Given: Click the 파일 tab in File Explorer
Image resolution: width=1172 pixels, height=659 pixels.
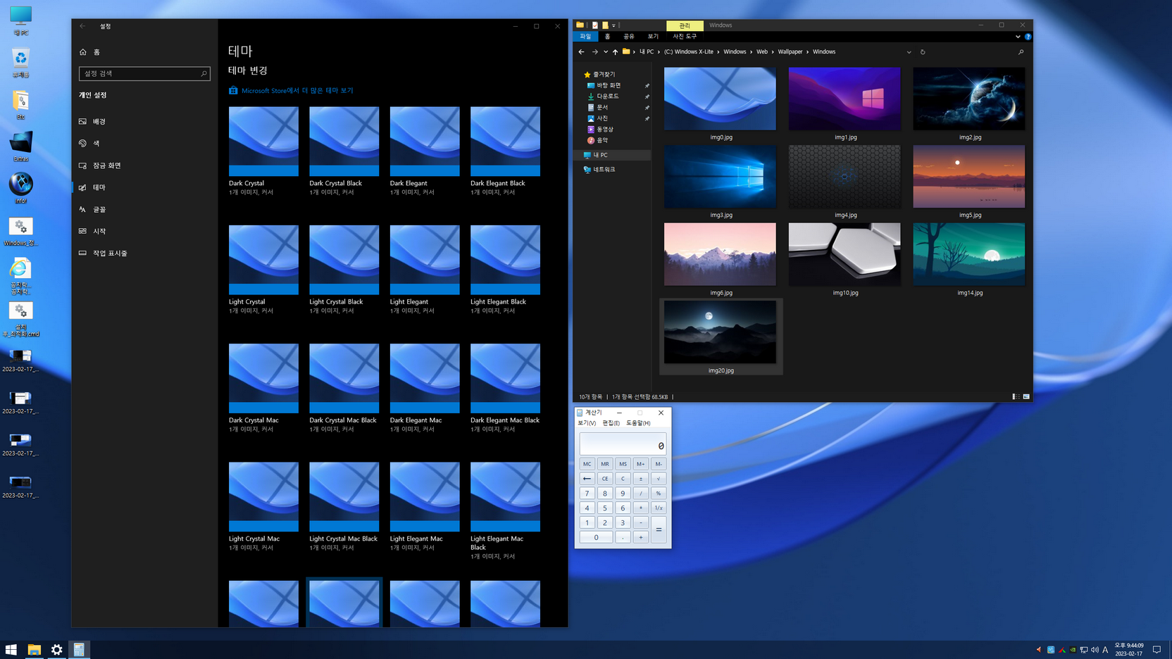Looking at the screenshot, I should (585, 37).
